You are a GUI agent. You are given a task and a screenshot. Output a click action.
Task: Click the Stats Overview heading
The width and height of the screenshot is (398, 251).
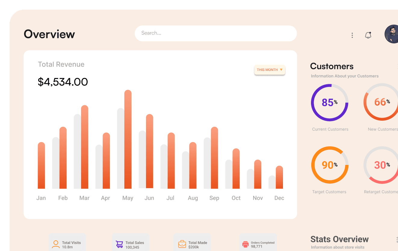[x=339, y=239]
